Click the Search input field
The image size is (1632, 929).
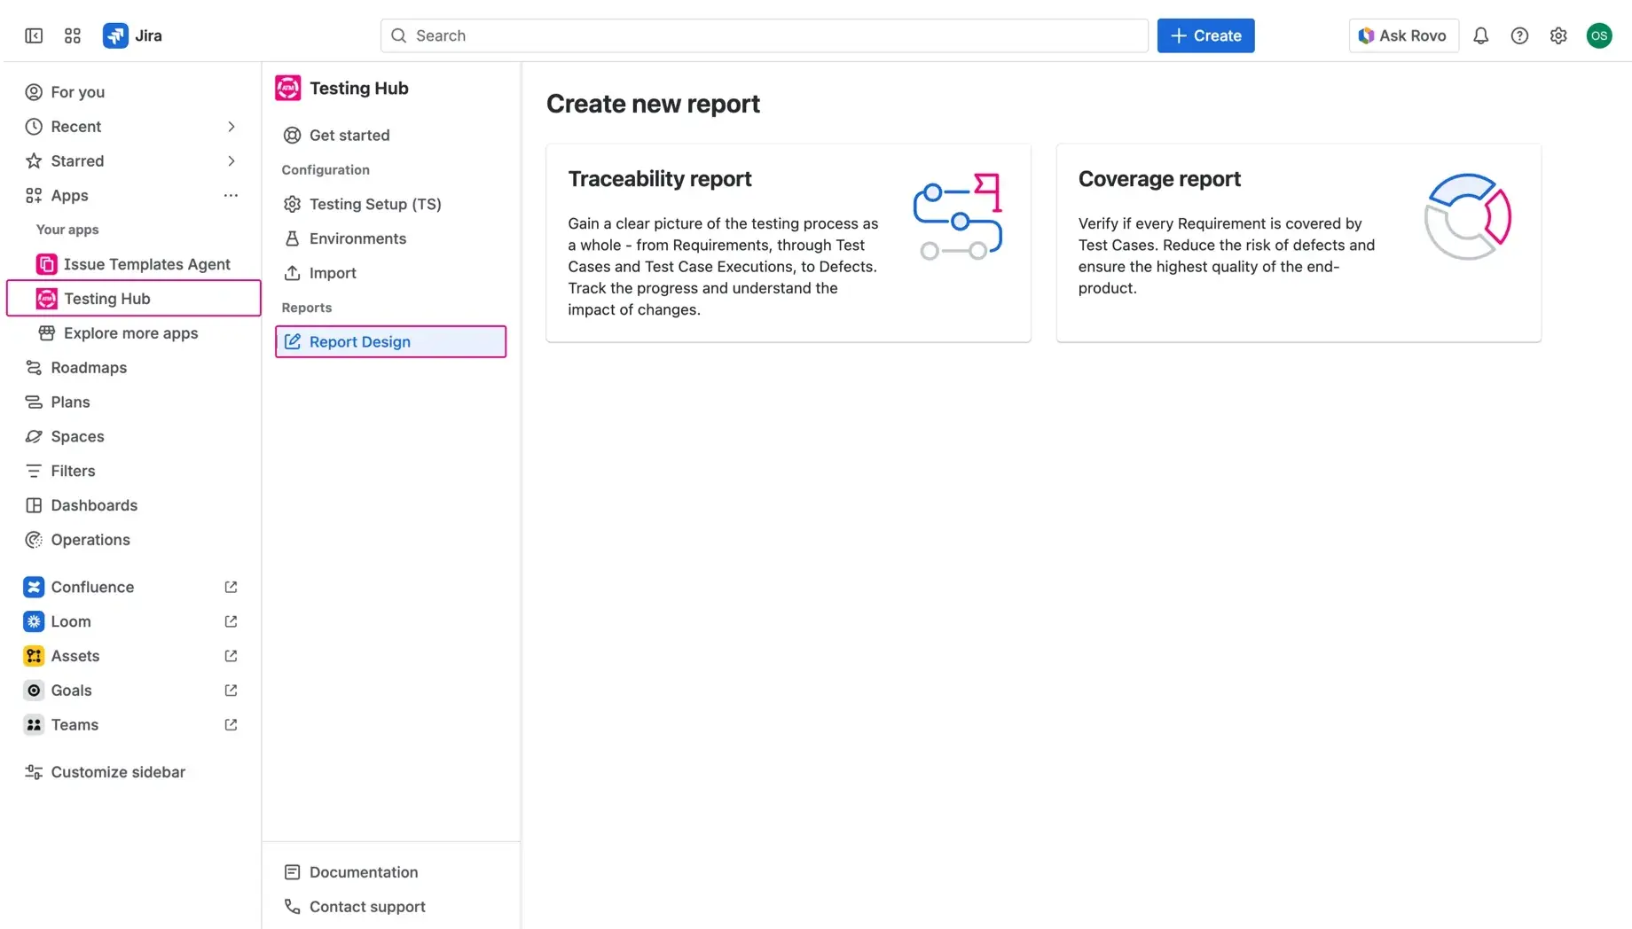[x=763, y=35]
